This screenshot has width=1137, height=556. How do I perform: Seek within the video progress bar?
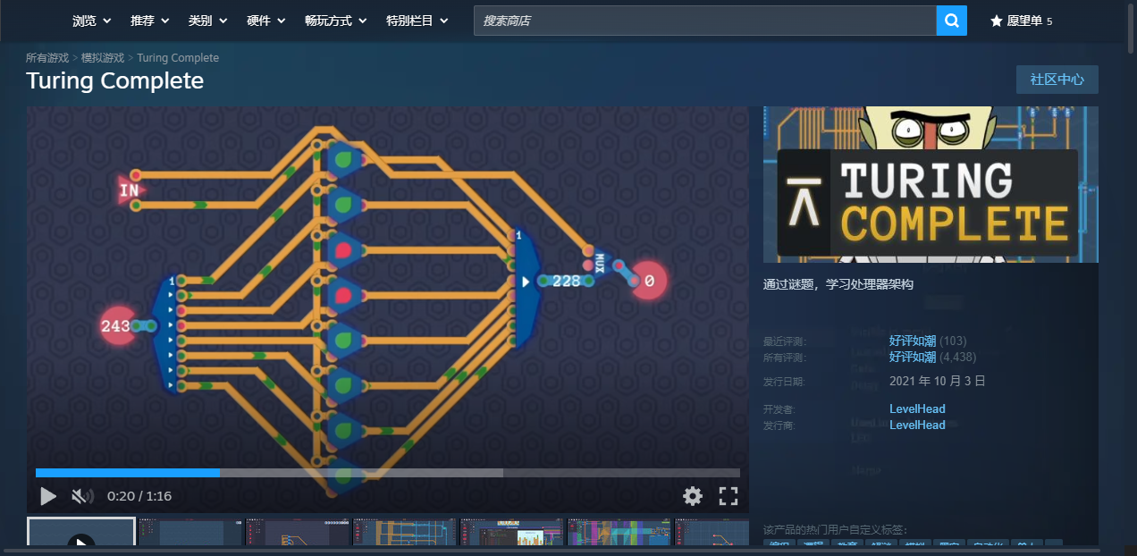(388, 473)
